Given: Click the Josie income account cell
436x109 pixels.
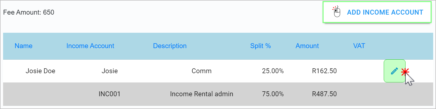Looking at the screenshot, I should [x=110, y=71].
